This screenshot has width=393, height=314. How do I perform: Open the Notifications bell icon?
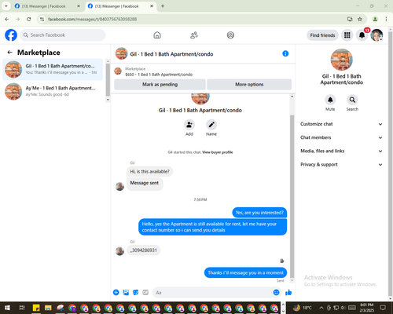(362, 35)
